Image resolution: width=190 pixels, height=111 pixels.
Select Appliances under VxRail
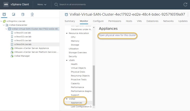(76, 103)
